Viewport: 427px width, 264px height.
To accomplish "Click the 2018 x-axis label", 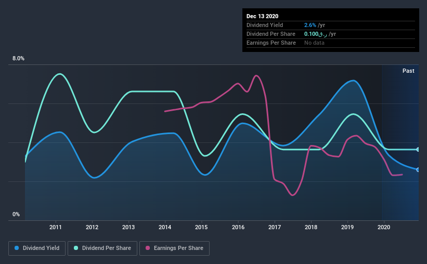I will click(311, 227).
